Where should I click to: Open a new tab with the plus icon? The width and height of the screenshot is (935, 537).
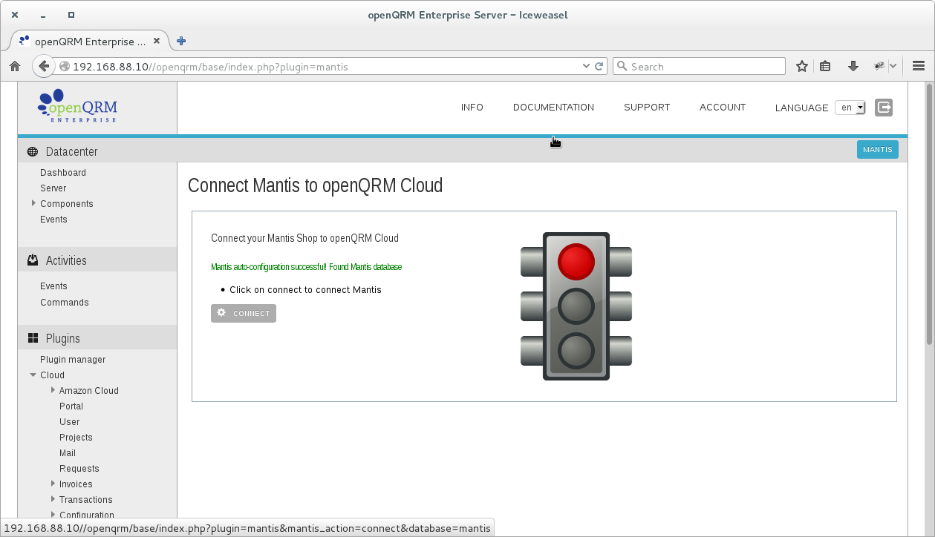click(180, 41)
